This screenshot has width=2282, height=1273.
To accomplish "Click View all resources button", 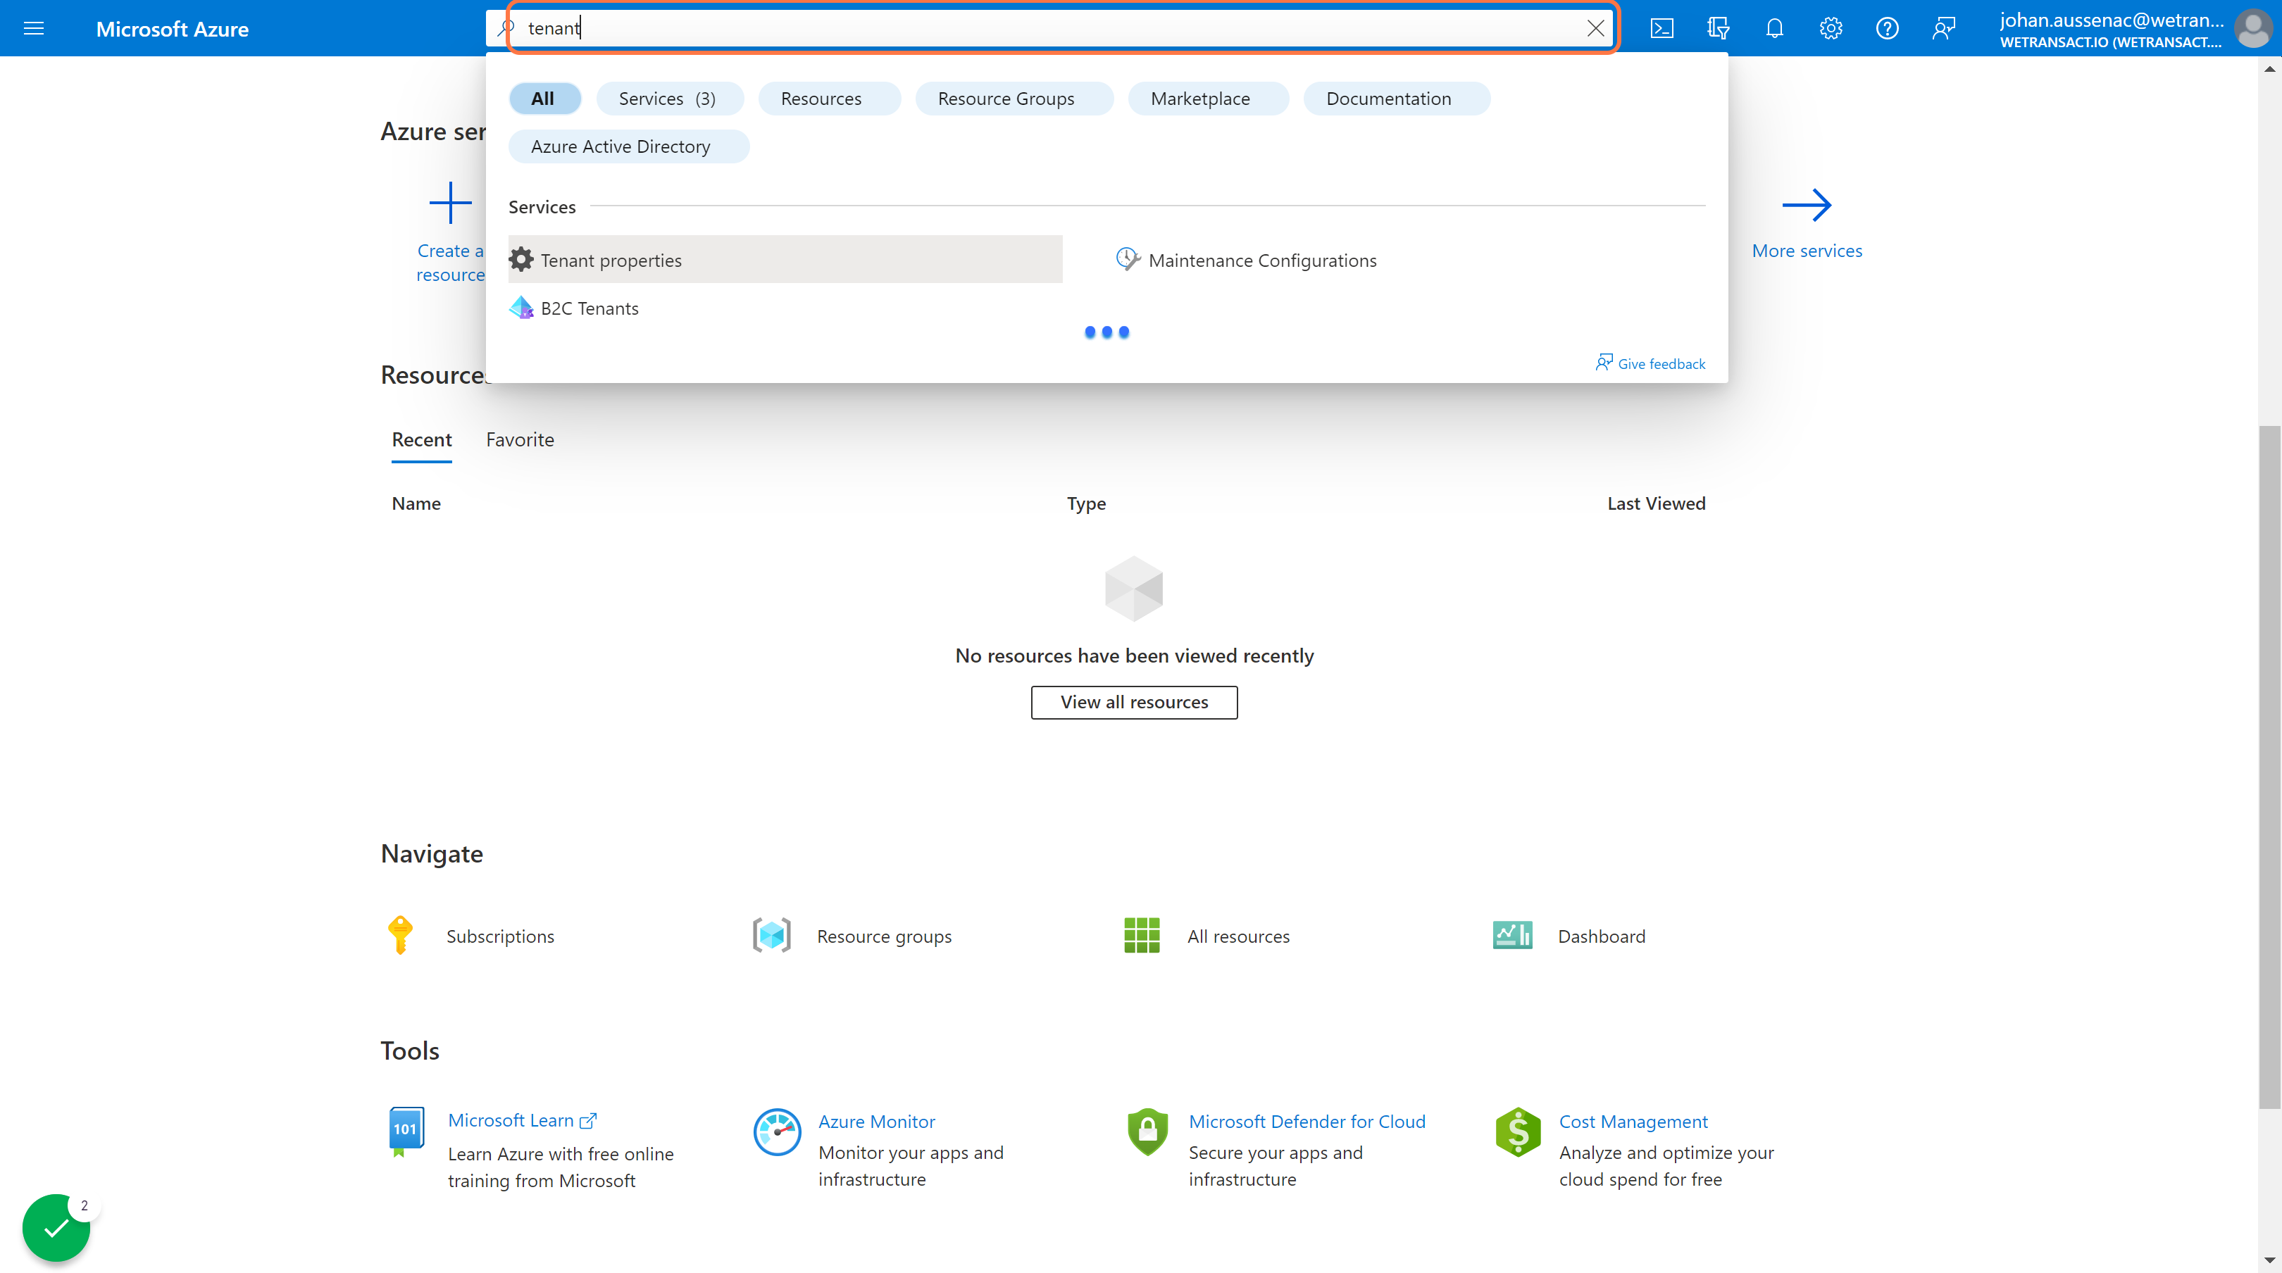I will pyautogui.click(x=1134, y=701).
